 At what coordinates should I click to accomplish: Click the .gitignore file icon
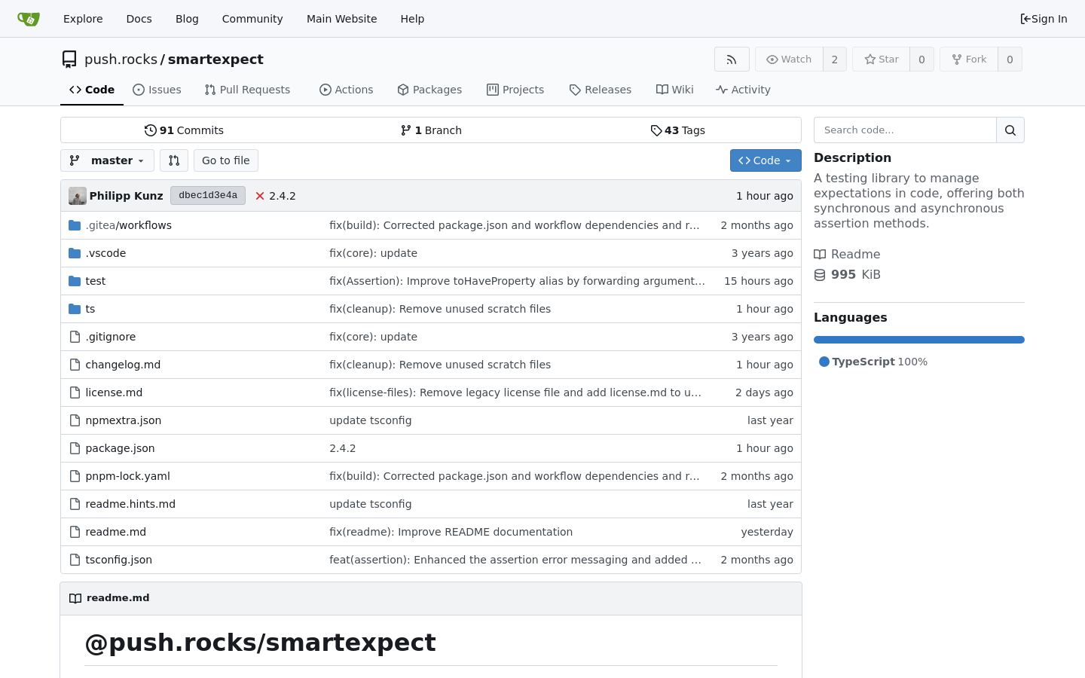75,337
